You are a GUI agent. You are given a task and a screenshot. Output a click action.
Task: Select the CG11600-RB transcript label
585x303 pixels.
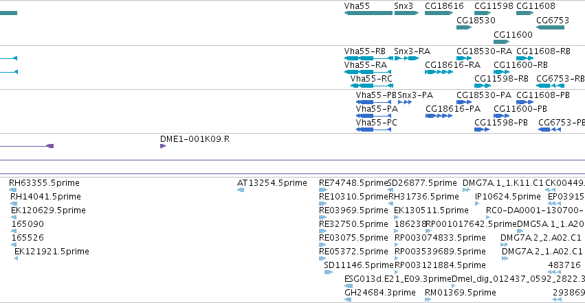(x=520, y=64)
